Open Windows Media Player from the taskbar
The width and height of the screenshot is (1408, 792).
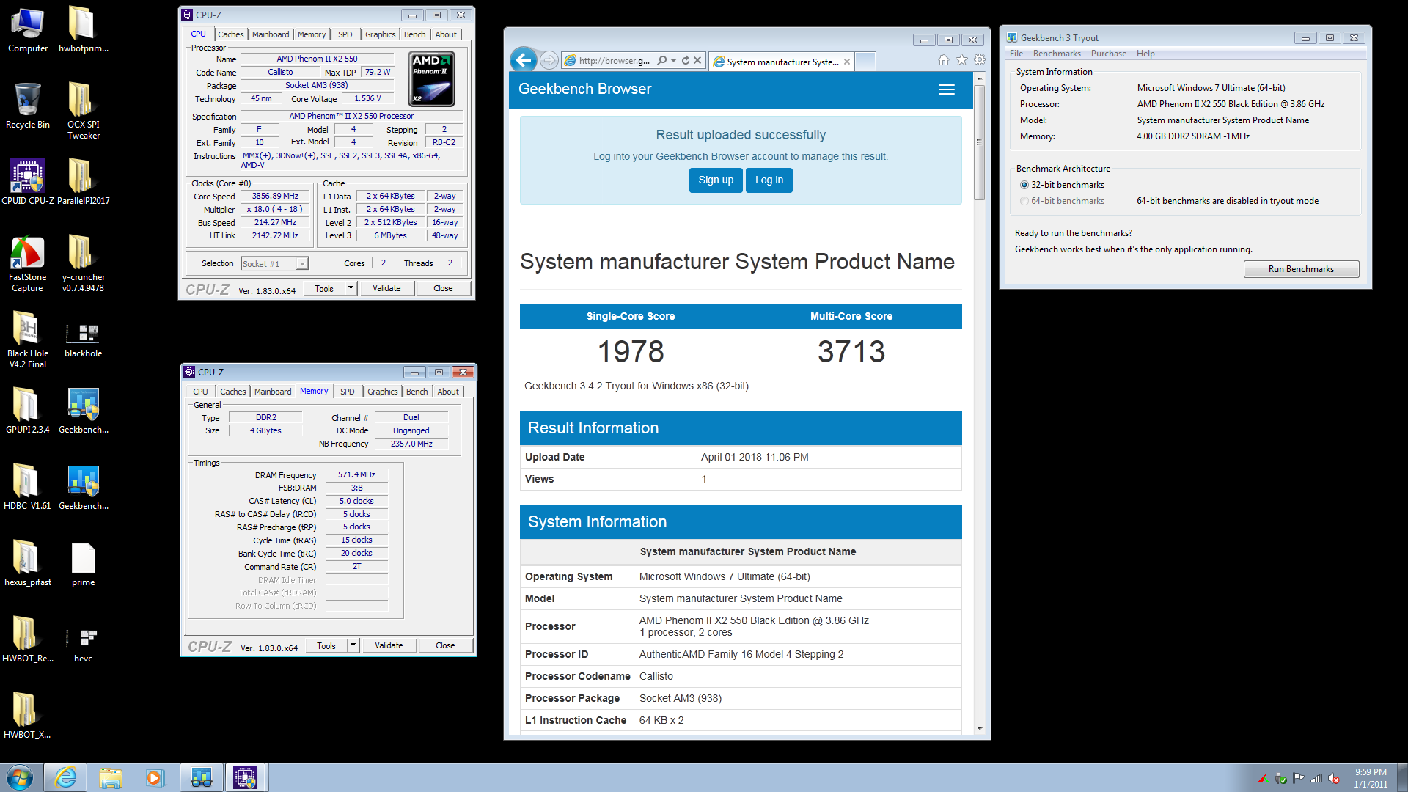coord(155,777)
